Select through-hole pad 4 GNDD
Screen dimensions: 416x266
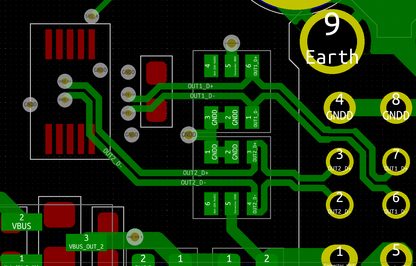pos(340,108)
